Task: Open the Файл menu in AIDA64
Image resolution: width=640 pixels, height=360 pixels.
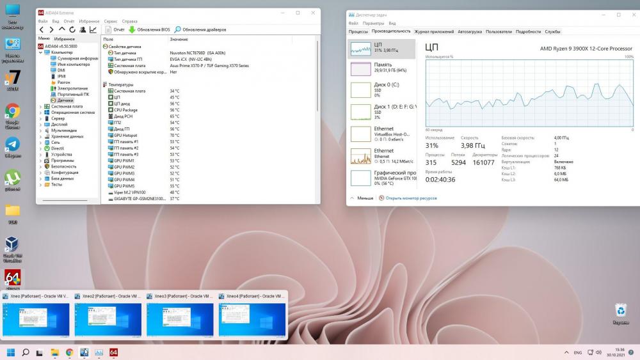Action: pos(43,21)
